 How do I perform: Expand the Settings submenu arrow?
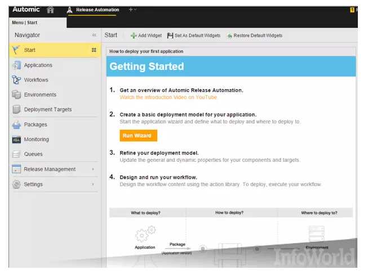pos(93,184)
